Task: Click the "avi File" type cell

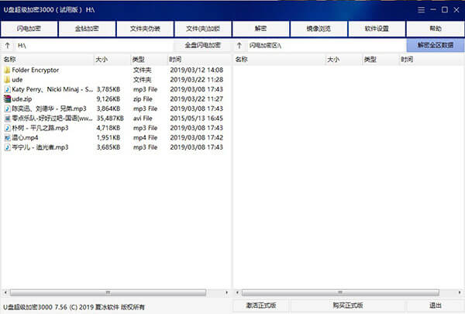Action: (143, 118)
